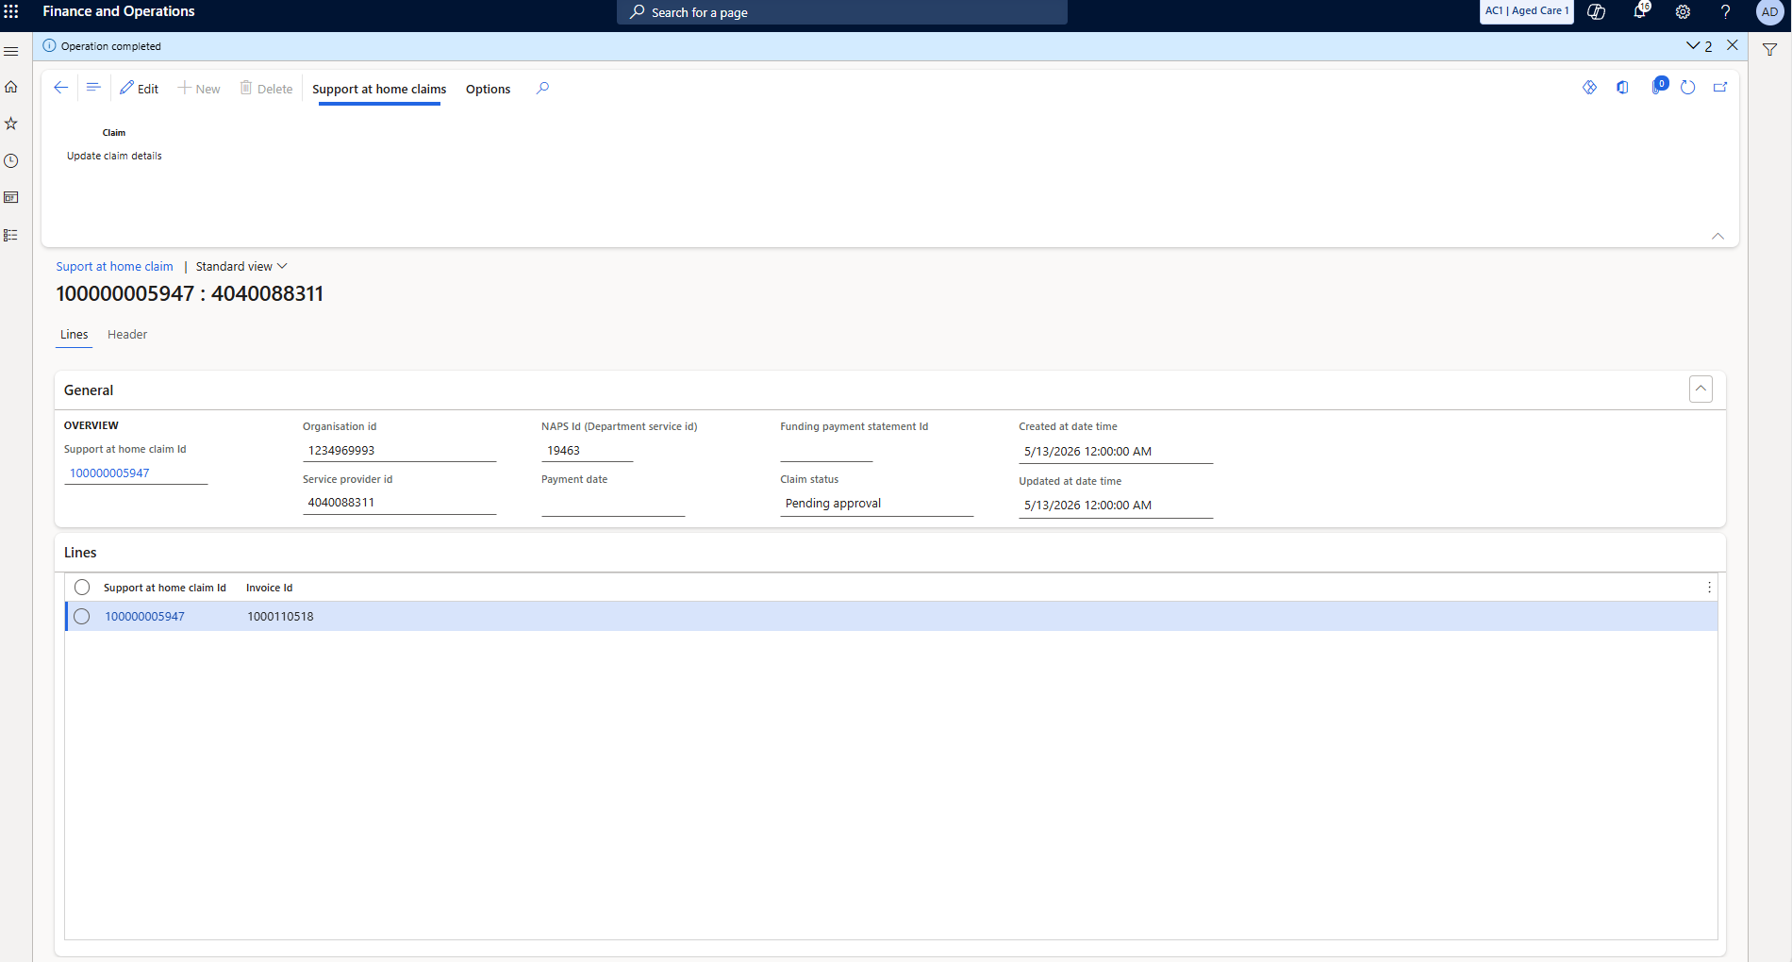Click Update claim details
Viewport: 1792px width, 962px height.
[114, 156]
